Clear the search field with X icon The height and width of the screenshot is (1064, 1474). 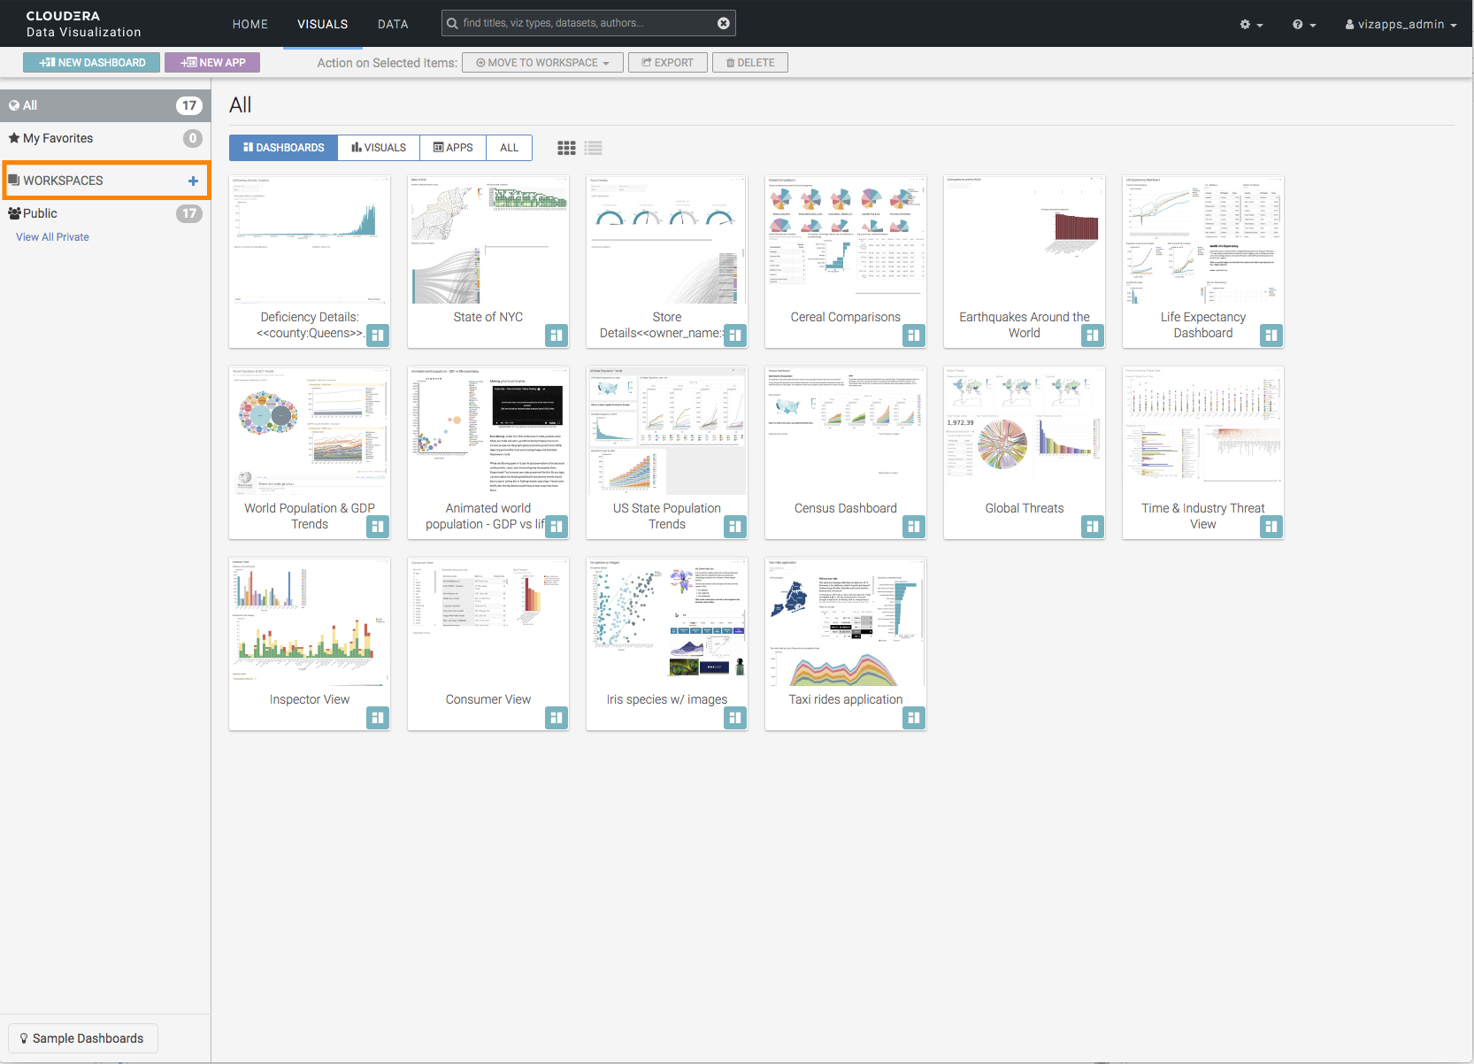[723, 23]
